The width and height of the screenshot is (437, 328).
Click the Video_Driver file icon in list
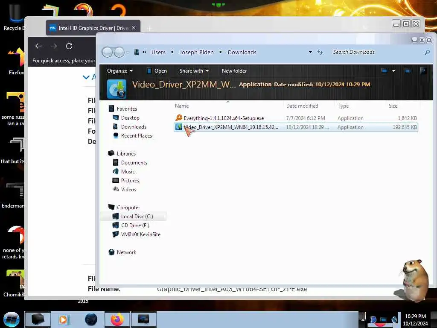pyautogui.click(x=179, y=127)
